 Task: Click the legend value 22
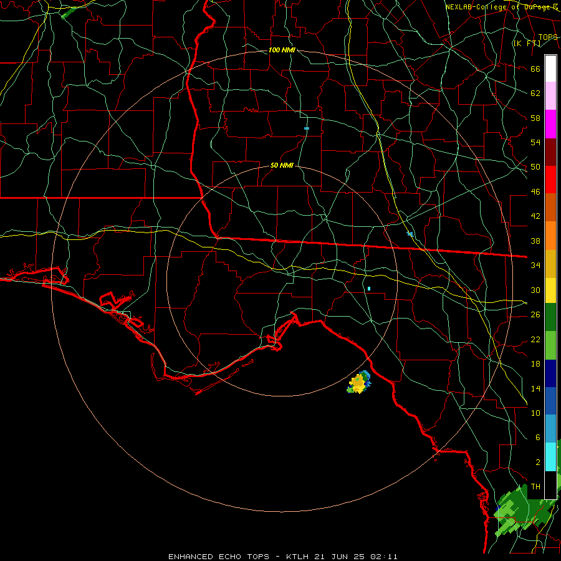tap(535, 339)
